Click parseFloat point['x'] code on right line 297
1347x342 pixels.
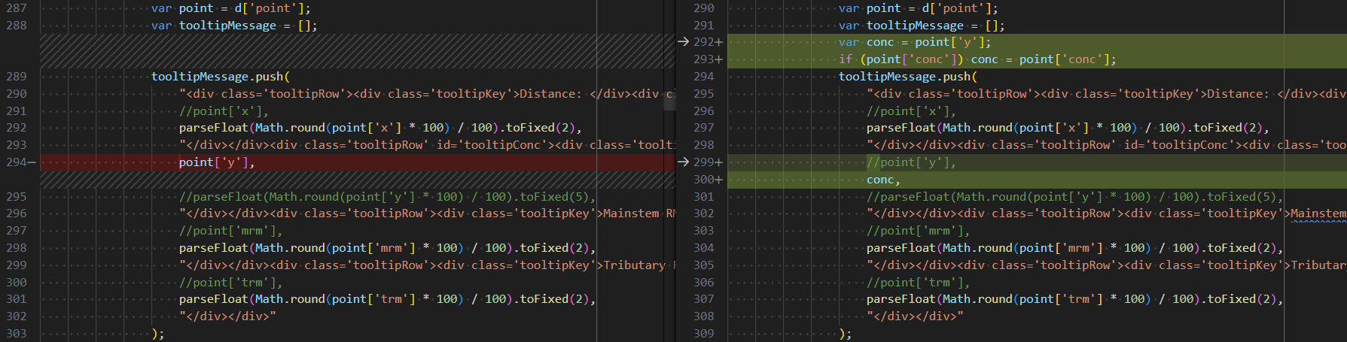[x=1068, y=128]
